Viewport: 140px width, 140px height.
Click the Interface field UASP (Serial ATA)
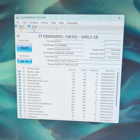(69, 49)
